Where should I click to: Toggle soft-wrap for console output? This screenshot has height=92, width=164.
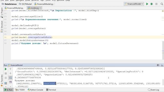10,78
